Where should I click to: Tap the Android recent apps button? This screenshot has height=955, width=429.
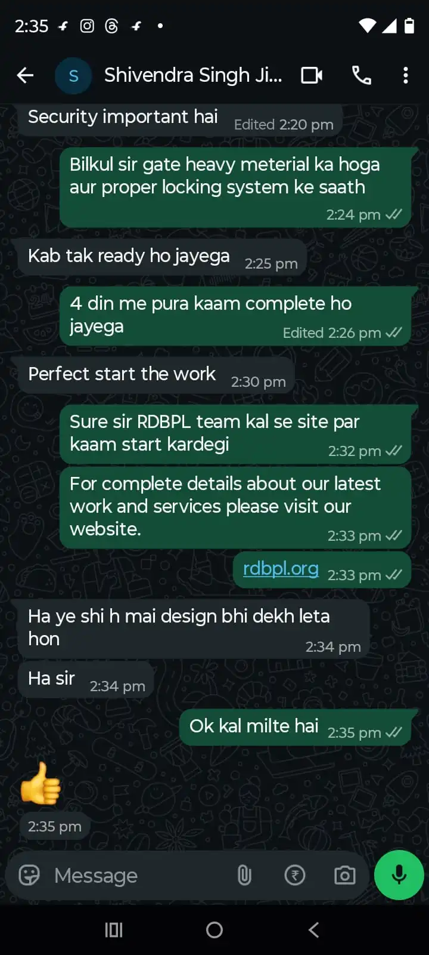(114, 930)
